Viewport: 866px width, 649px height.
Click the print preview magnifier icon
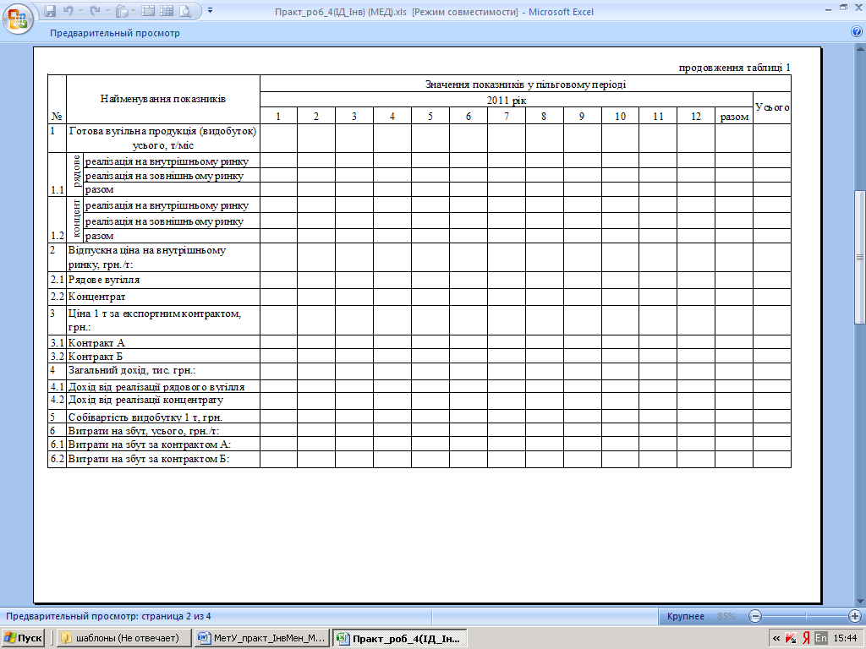pos(185,11)
